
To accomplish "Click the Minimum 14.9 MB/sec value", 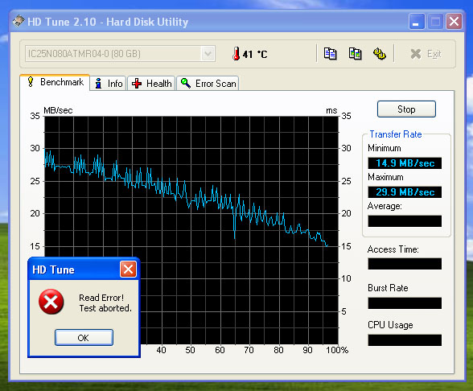I will click(x=405, y=163).
